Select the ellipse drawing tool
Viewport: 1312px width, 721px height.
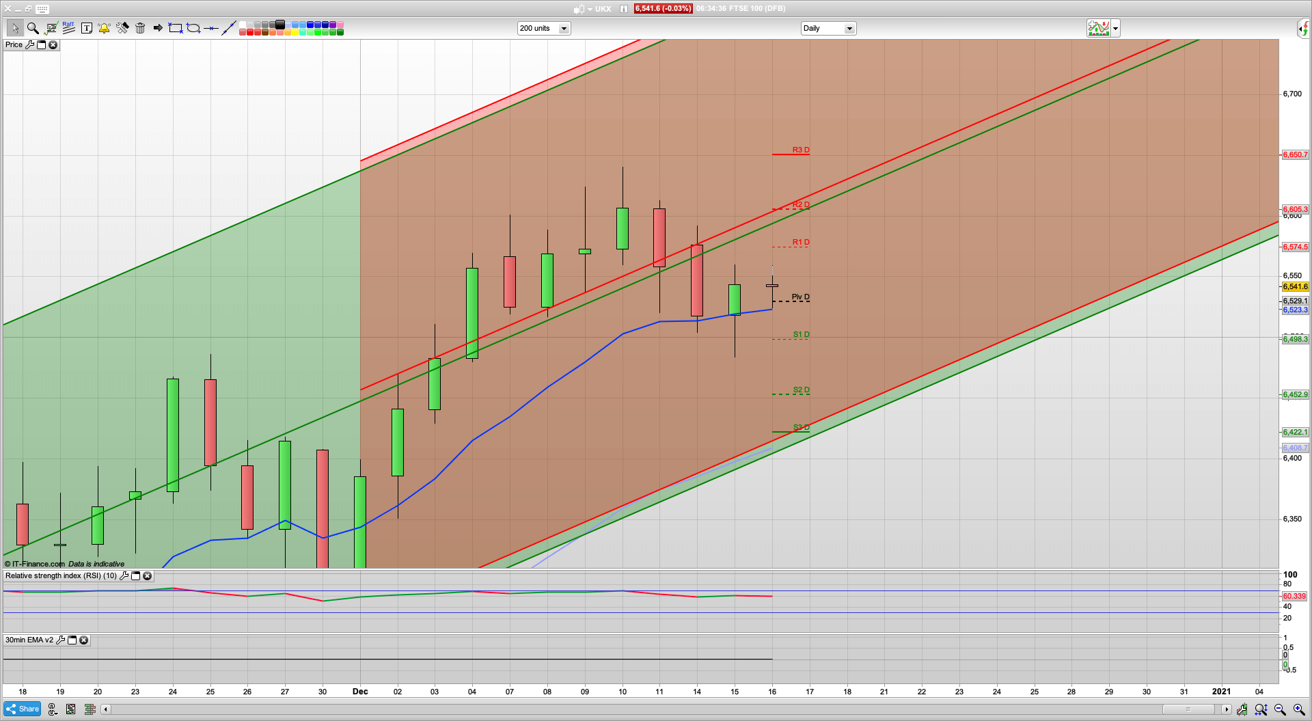(193, 28)
